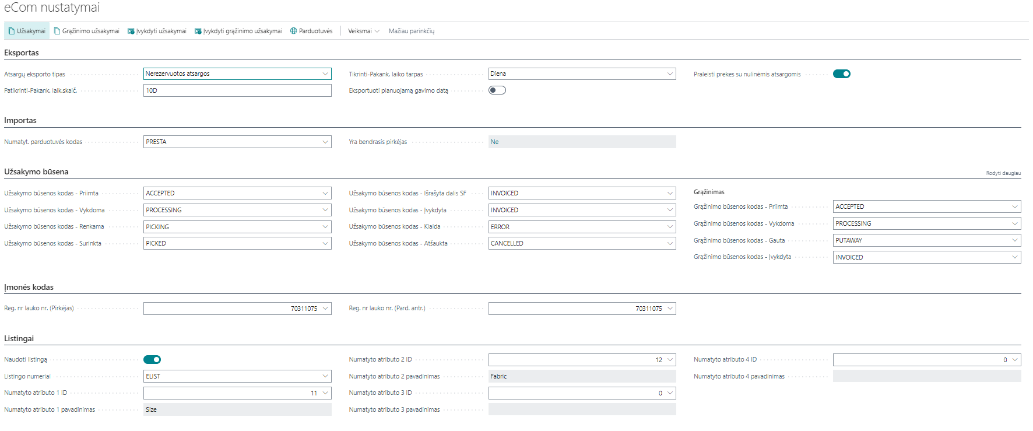Open the Užsakymai document icon

click(x=12, y=31)
